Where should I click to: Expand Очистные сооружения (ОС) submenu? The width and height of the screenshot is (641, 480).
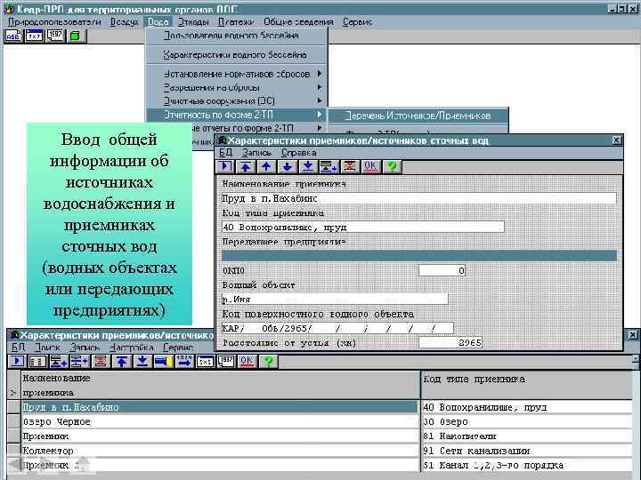[x=237, y=101]
